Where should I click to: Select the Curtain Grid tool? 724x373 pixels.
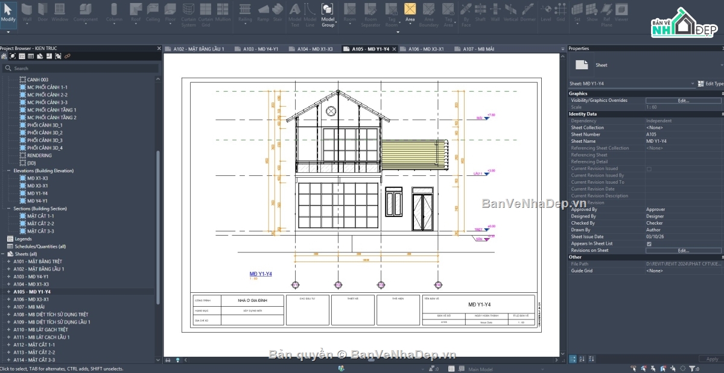coord(206,14)
